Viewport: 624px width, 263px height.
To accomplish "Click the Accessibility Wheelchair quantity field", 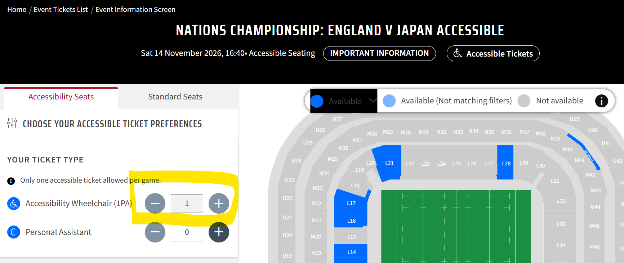I will [x=187, y=204].
